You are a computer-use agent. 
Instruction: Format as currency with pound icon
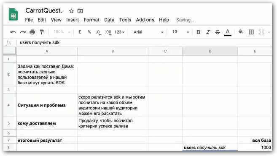coord(80,32)
